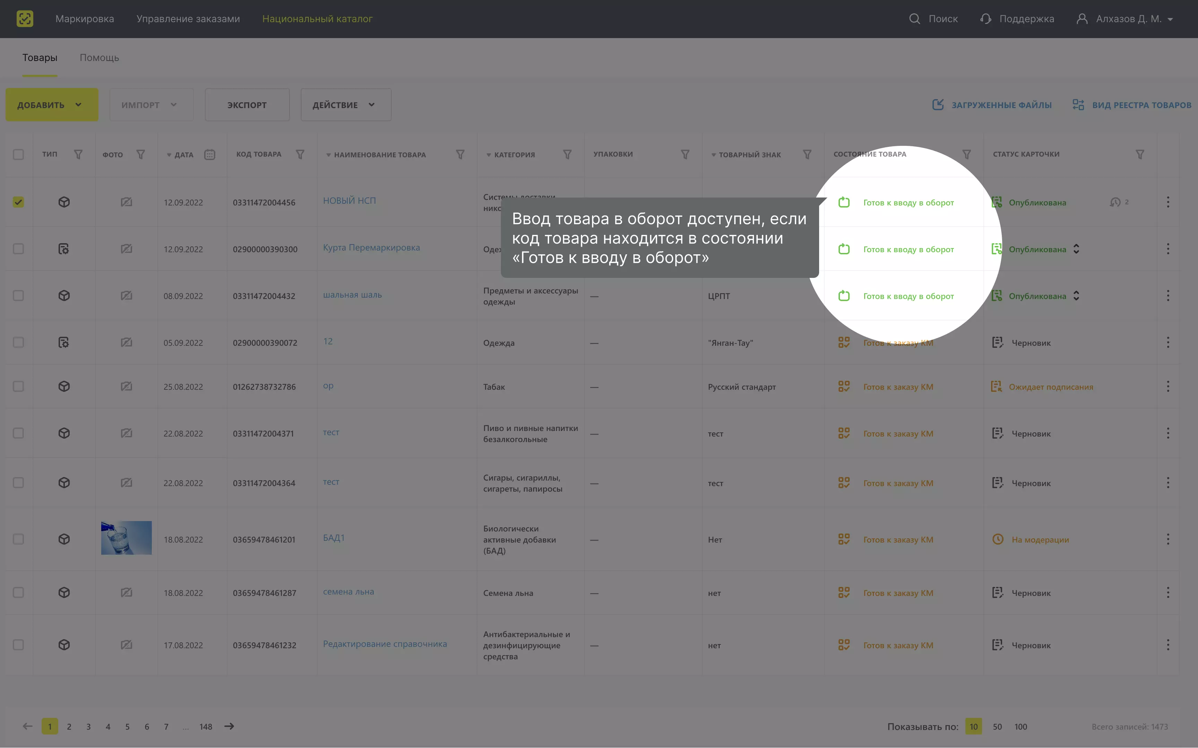Expand the Импорт dropdown
This screenshot has width=1198, height=748.
(x=151, y=105)
